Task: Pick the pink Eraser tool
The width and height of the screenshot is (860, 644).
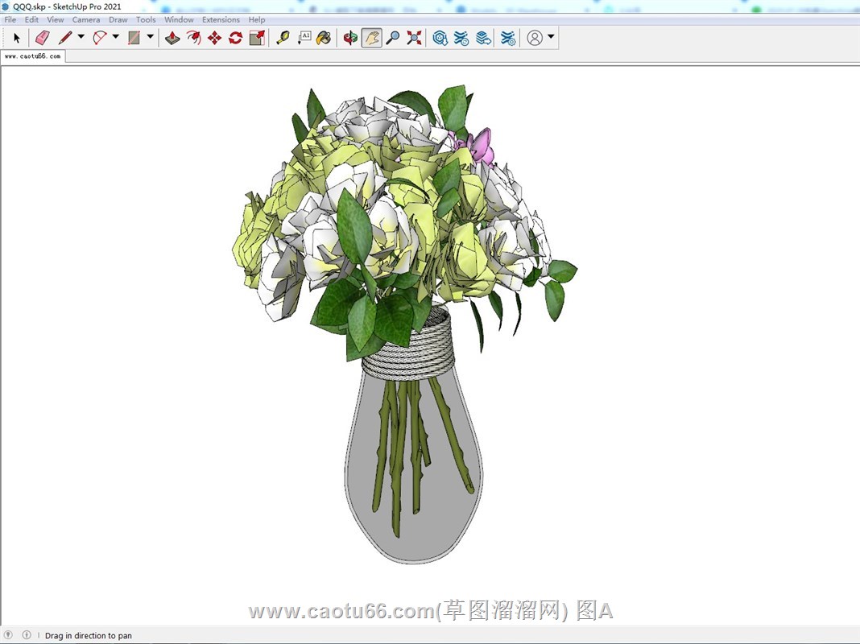Action: click(42, 38)
